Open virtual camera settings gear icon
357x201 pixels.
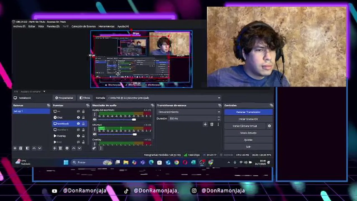pyautogui.click(x=269, y=126)
